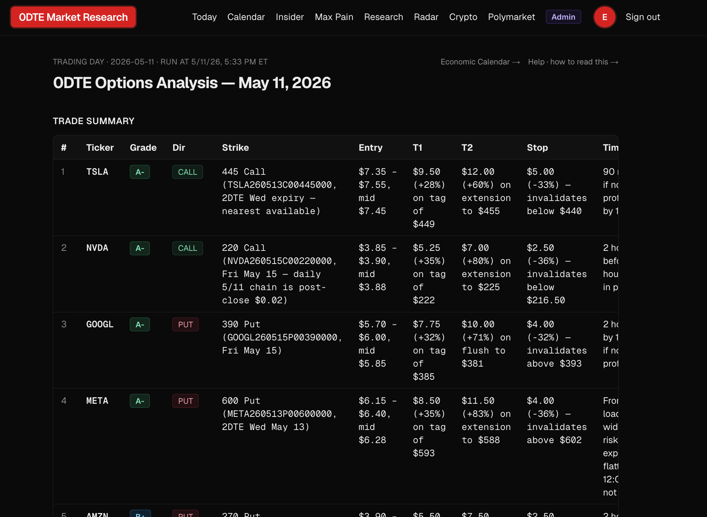707x517 pixels.
Task: Click the TSLA T2 target $12.00
Action: tap(478, 172)
